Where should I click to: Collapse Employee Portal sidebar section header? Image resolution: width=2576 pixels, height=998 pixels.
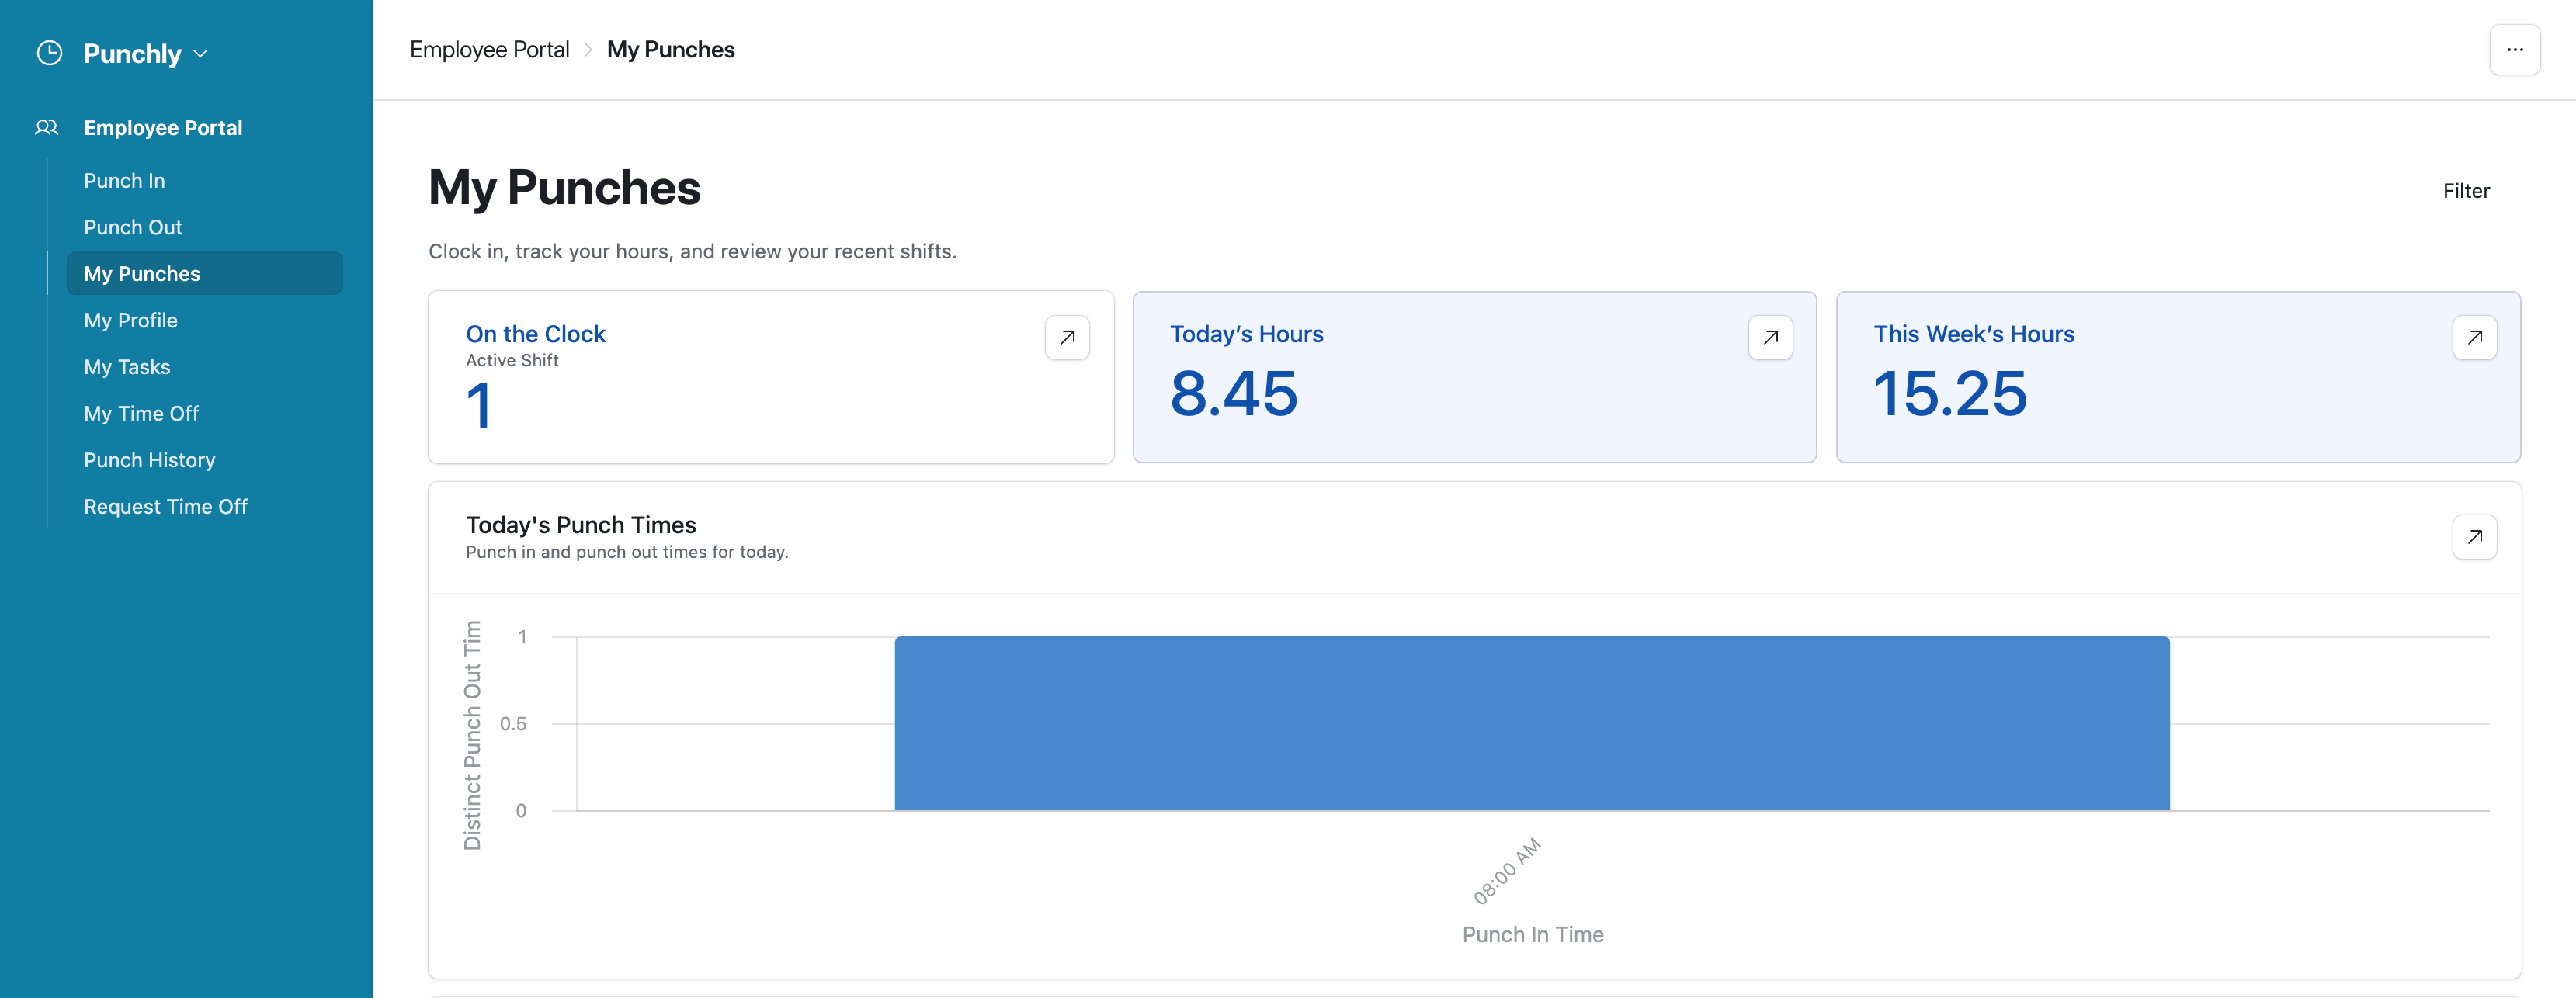click(163, 128)
